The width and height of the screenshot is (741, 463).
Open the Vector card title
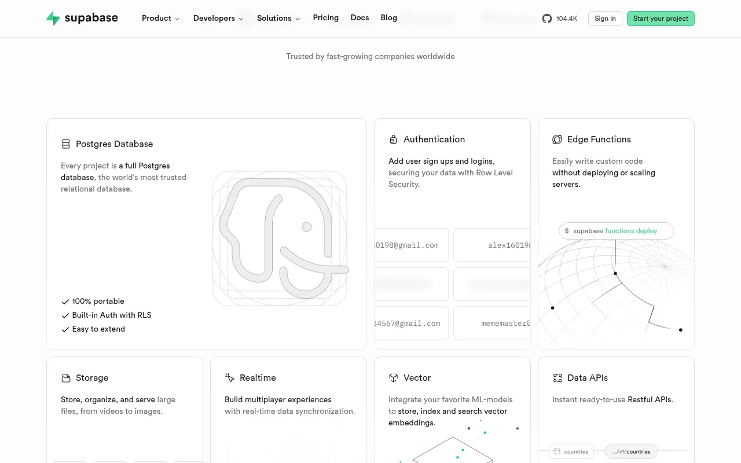[x=417, y=378]
